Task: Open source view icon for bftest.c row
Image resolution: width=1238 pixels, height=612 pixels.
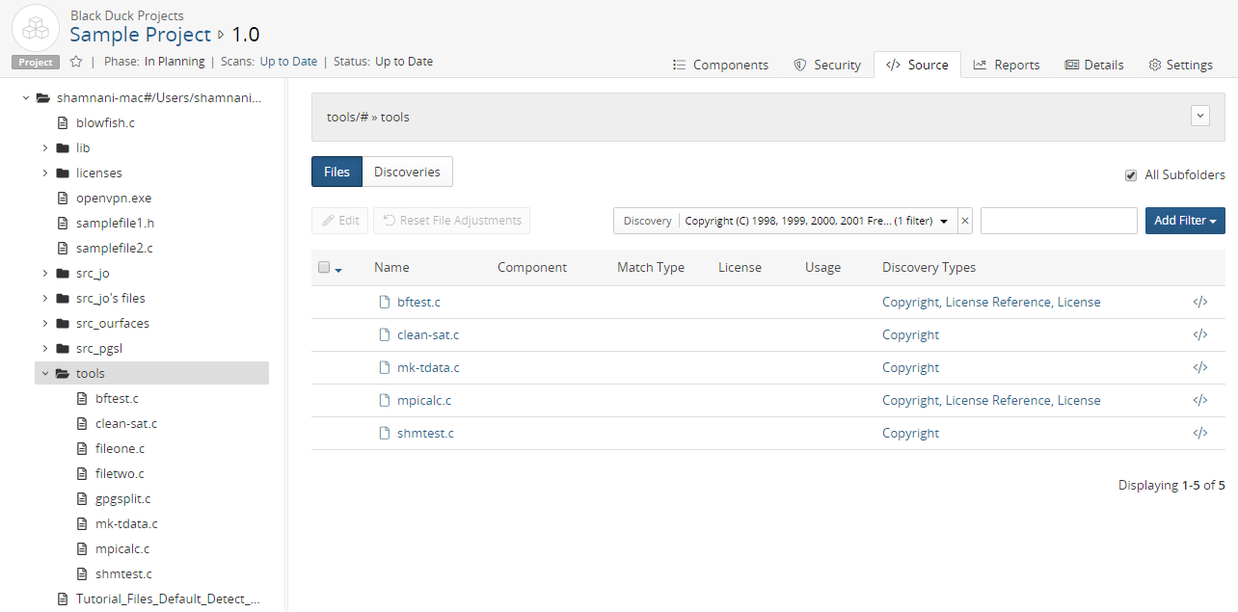Action: pyautogui.click(x=1199, y=302)
